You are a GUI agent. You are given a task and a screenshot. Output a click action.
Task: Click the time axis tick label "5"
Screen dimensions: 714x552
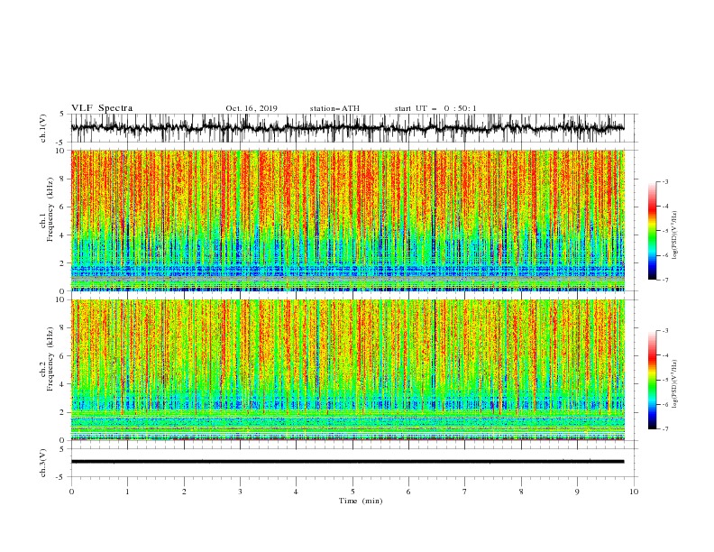pyautogui.click(x=352, y=492)
